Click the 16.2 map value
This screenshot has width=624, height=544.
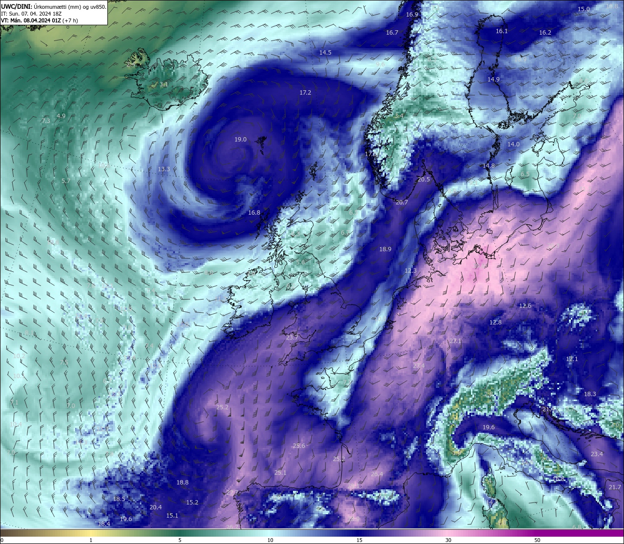[545, 33]
